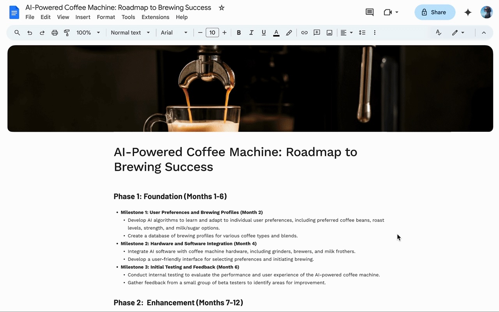The image size is (499, 312).
Task: Open the comment history icon
Action: point(369,12)
